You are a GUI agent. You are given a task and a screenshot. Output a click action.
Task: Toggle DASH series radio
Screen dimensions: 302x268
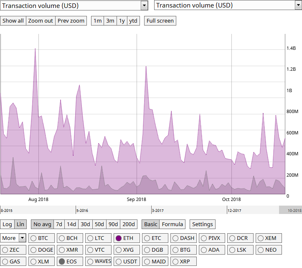coord(183,238)
